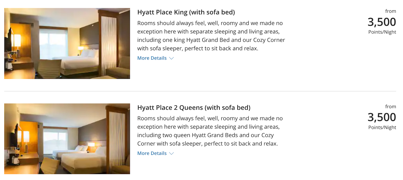This screenshot has height=180, width=403.
Task: Select the Hyatt Place King room title
Action: click(186, 12)
